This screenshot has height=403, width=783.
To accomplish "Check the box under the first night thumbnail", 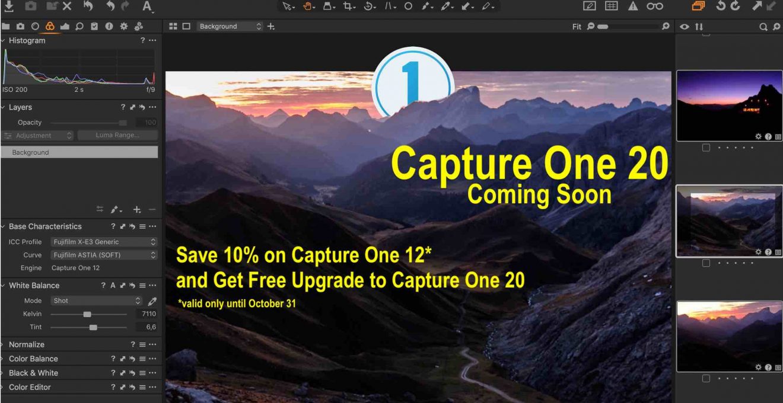I will click(x=706, y=148).
